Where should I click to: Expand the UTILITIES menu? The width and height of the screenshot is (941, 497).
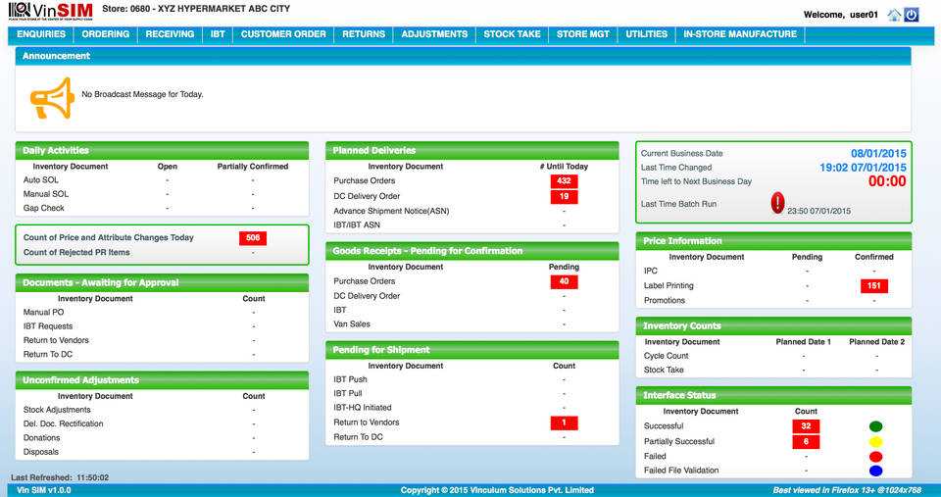(x=646, y=34)
